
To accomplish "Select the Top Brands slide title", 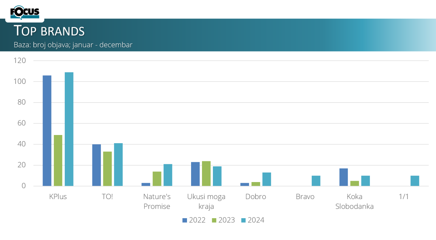I will pyautogui.click(x=49, y=31).
